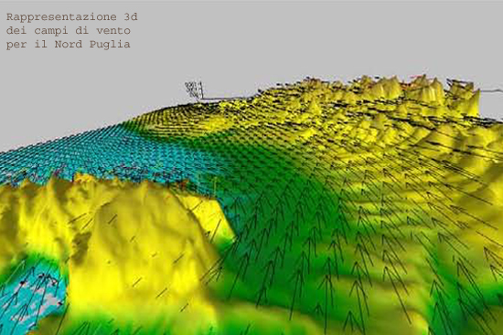
Task: Select the cyan sea surface with small arrows
Action: (x=106, y=151)
